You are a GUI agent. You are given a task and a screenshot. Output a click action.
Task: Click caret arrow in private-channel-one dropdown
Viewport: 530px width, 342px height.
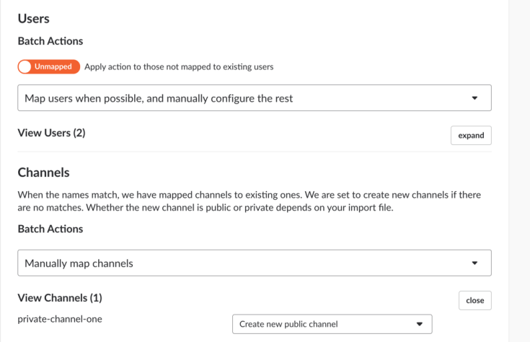[420, 324]
